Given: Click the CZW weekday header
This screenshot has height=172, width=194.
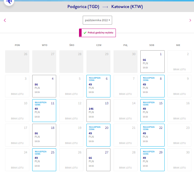Looking at the screenshot, I should click(x=99, y=45).
